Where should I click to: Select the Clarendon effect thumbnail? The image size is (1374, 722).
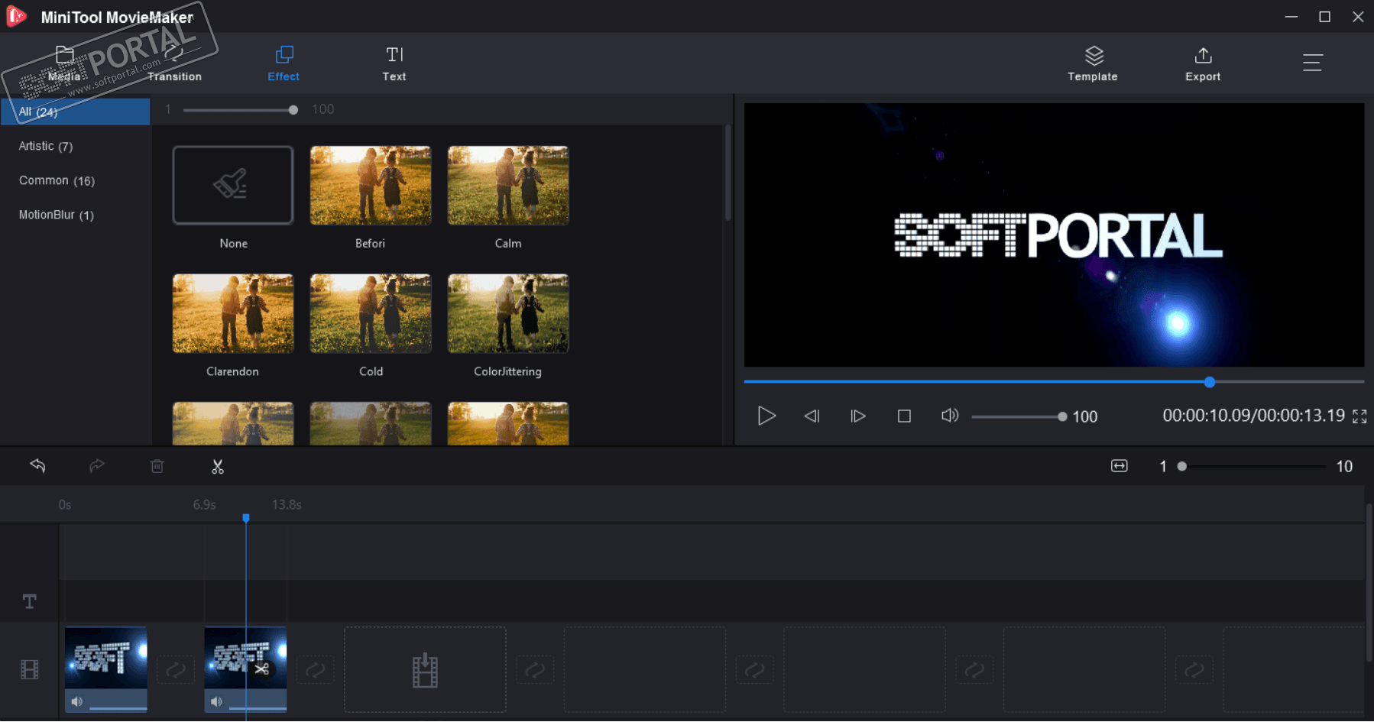coord(233,313)
